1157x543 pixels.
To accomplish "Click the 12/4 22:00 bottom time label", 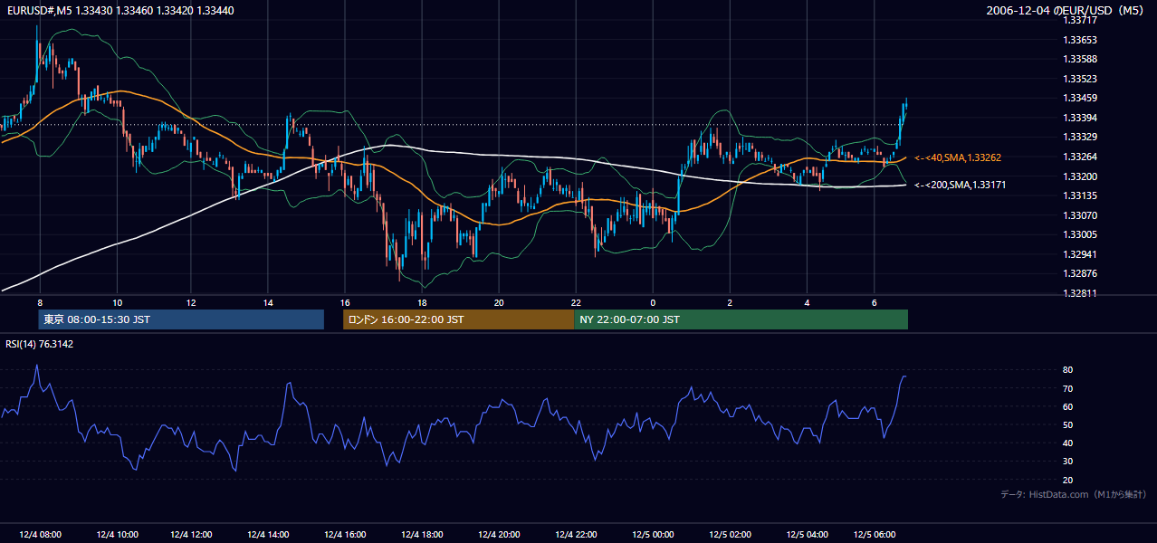I will pos(578,535).
